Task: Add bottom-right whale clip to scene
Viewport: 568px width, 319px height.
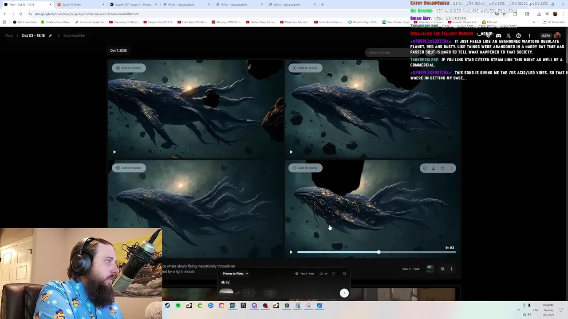Action: [305, 168]
